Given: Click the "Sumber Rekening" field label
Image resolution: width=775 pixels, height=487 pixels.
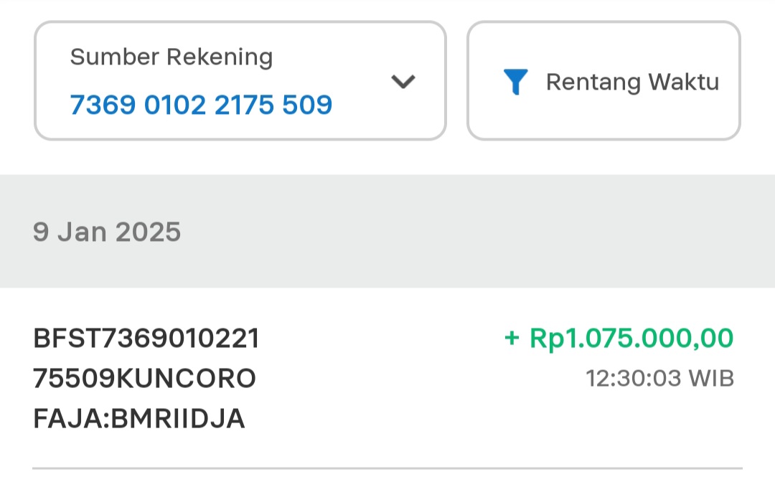Looking at the screenshot, I should tap(172, 57).
